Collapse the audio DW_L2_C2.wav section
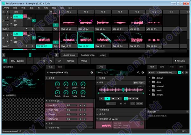This screenshot has height=135, width=191. tap(97, 119)
